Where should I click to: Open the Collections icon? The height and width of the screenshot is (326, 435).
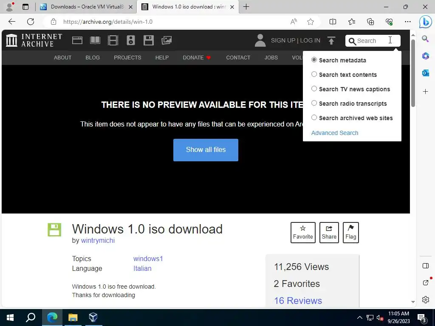click(x=370, y=22)
